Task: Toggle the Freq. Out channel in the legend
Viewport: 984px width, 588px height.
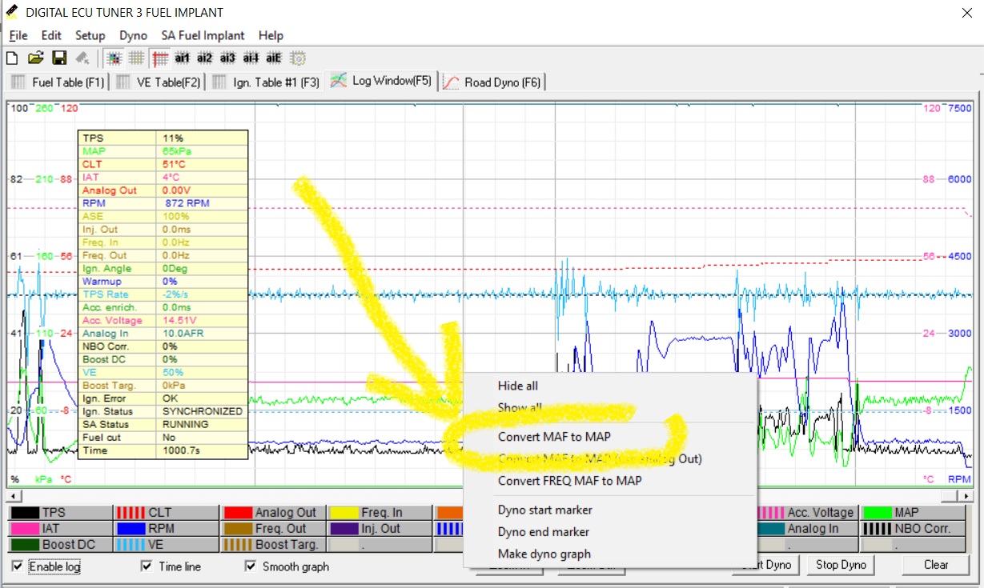Action: (x=273, y=528)
